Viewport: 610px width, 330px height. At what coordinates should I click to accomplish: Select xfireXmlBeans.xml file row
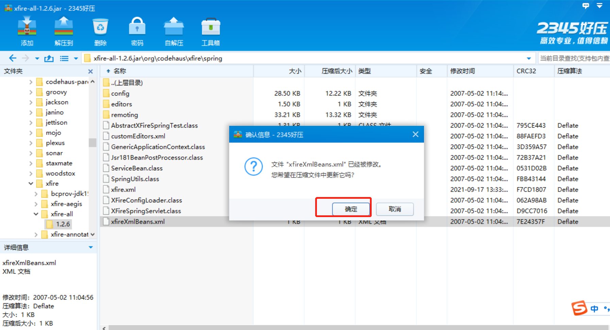(x=355, y=221)
